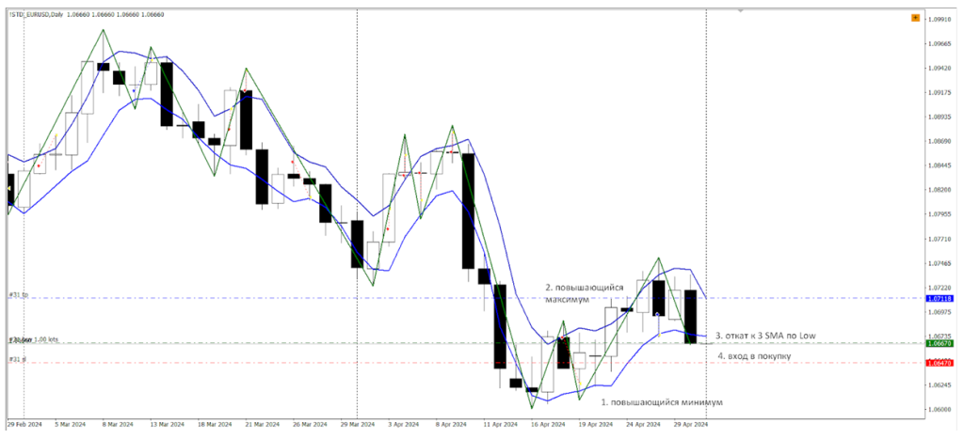964x439 pixels.
Task: Click the 1.06000 level on price scale
Action: 938,410
